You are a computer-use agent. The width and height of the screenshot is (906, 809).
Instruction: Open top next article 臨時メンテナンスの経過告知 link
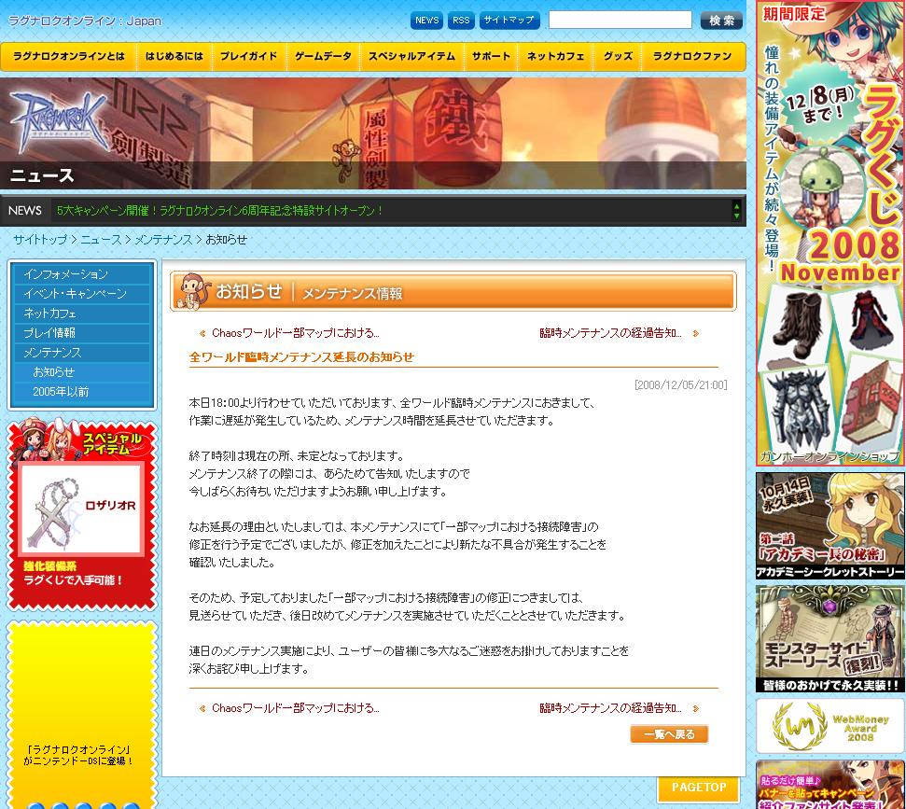(x=610, y=333)
